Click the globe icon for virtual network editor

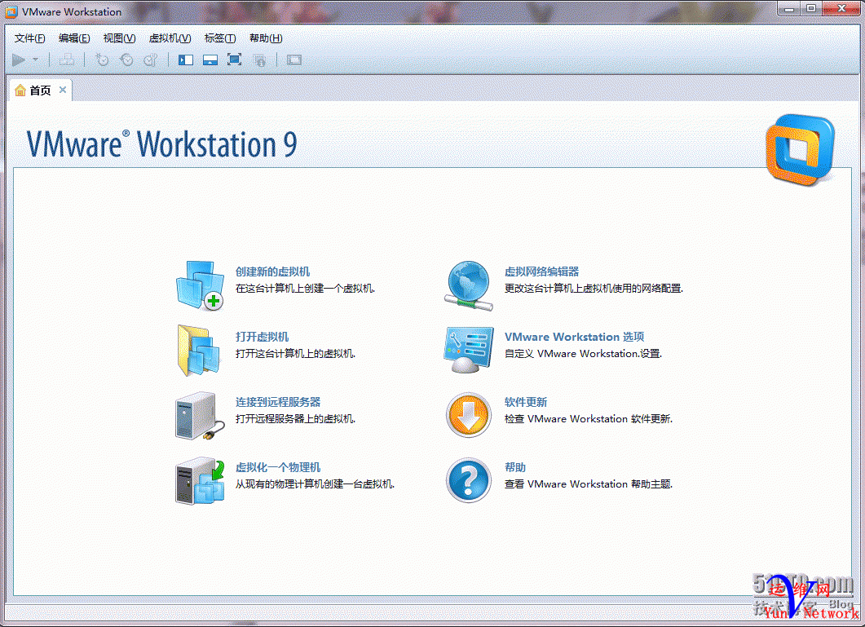click(x=468, y=285)
